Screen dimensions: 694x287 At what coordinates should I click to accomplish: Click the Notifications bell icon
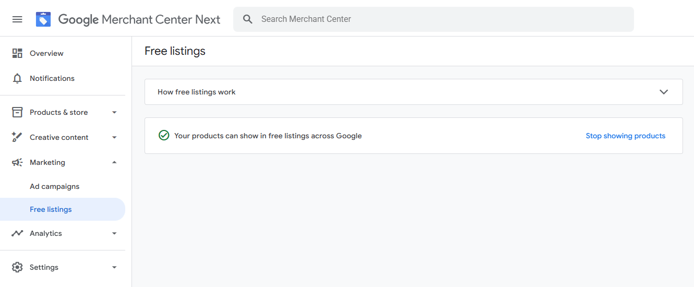tap(17, 78)
